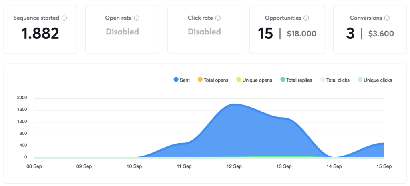Toggle the Sent series in chart legend
Screen dimensions: 410x186
point(182,80)
